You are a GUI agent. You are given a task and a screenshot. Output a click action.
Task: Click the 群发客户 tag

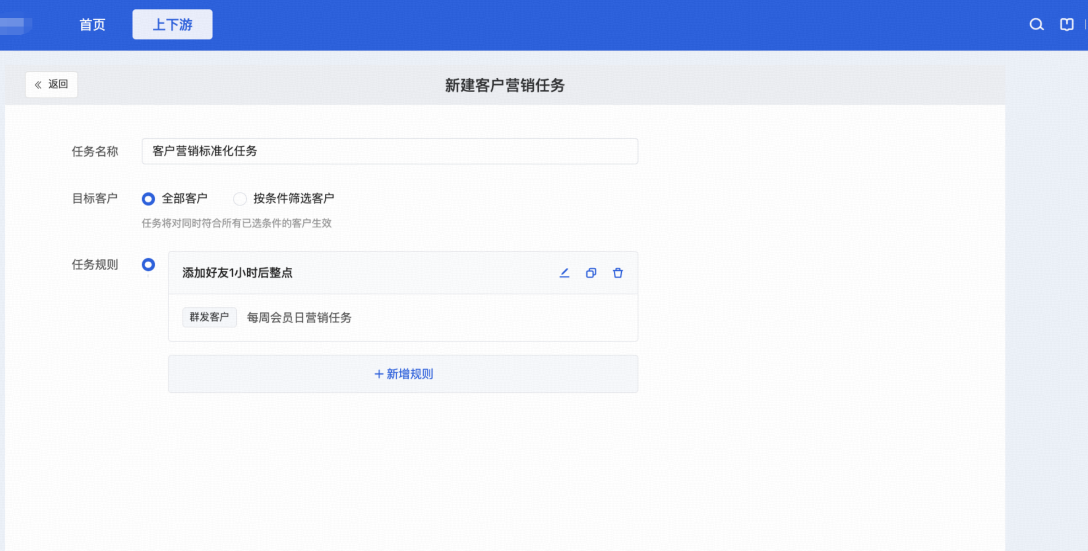(209, 317)
